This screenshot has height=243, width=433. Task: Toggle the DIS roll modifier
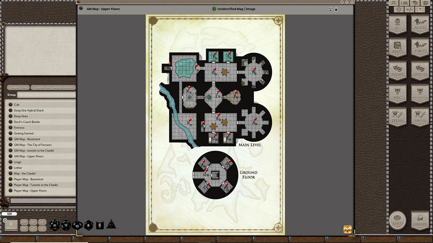pos(24,228)
